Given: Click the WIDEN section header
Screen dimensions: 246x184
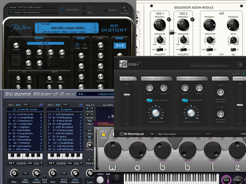Looking at the screenshot, I should point(119,38).
